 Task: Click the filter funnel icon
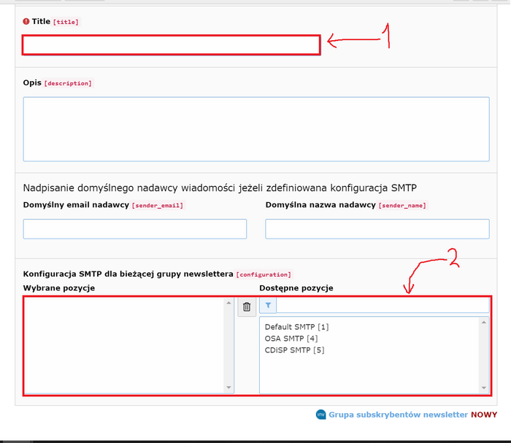click(268, 305)
